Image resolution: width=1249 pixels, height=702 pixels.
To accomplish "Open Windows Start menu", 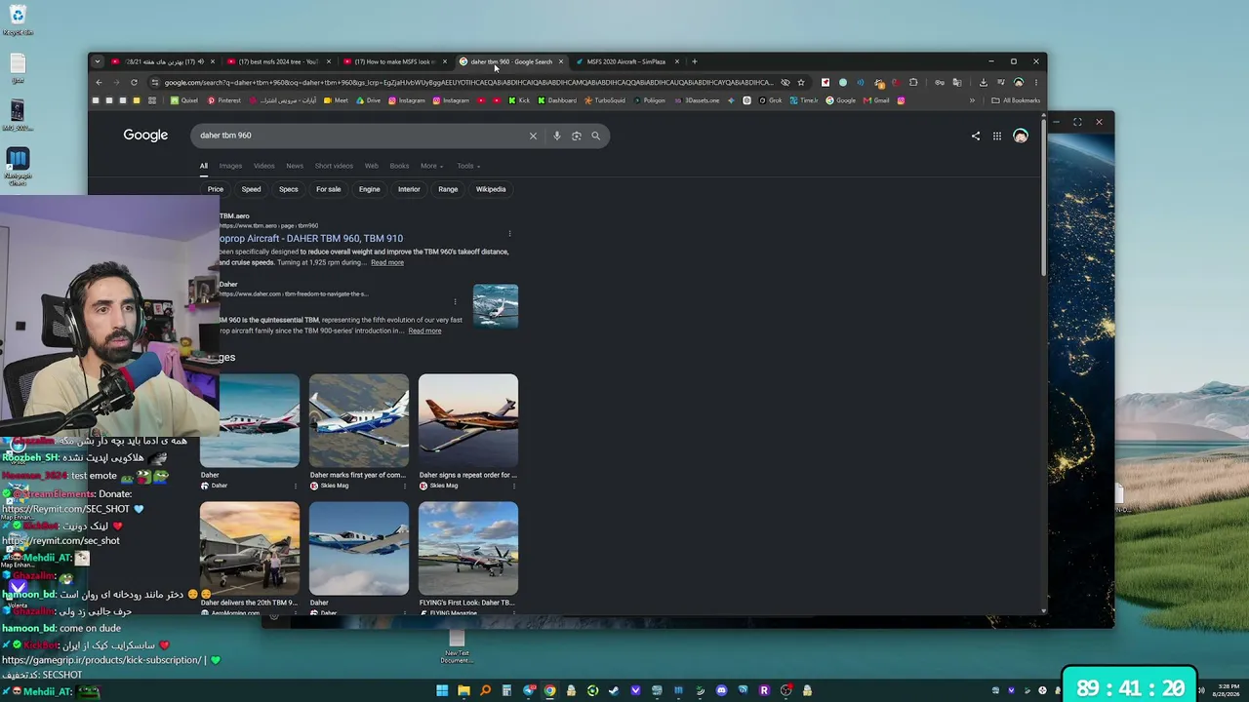I will (x=442, y=690).
